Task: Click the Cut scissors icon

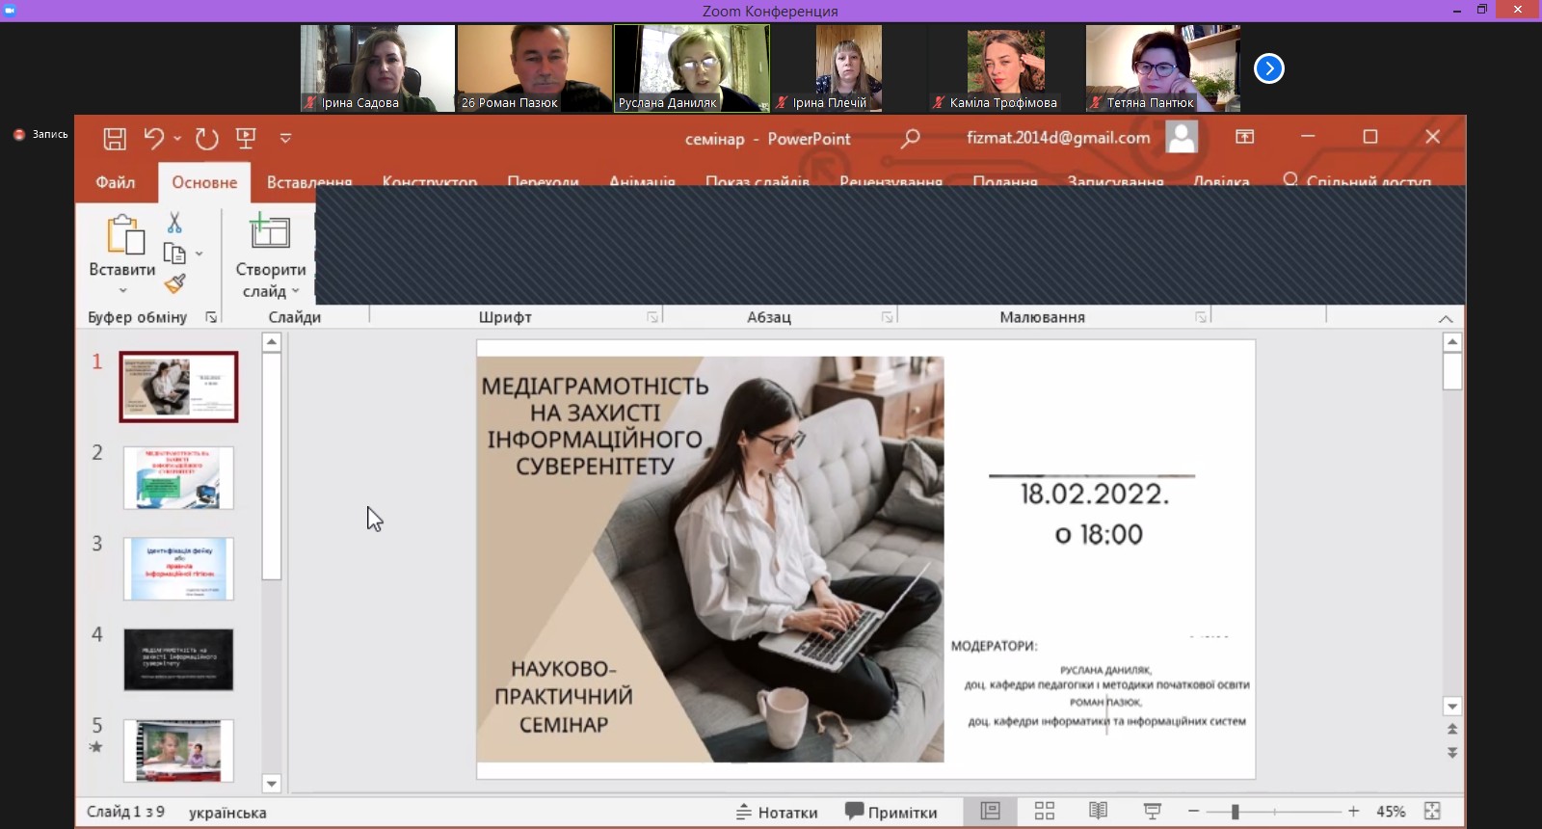Action: [x=174, y=223]
